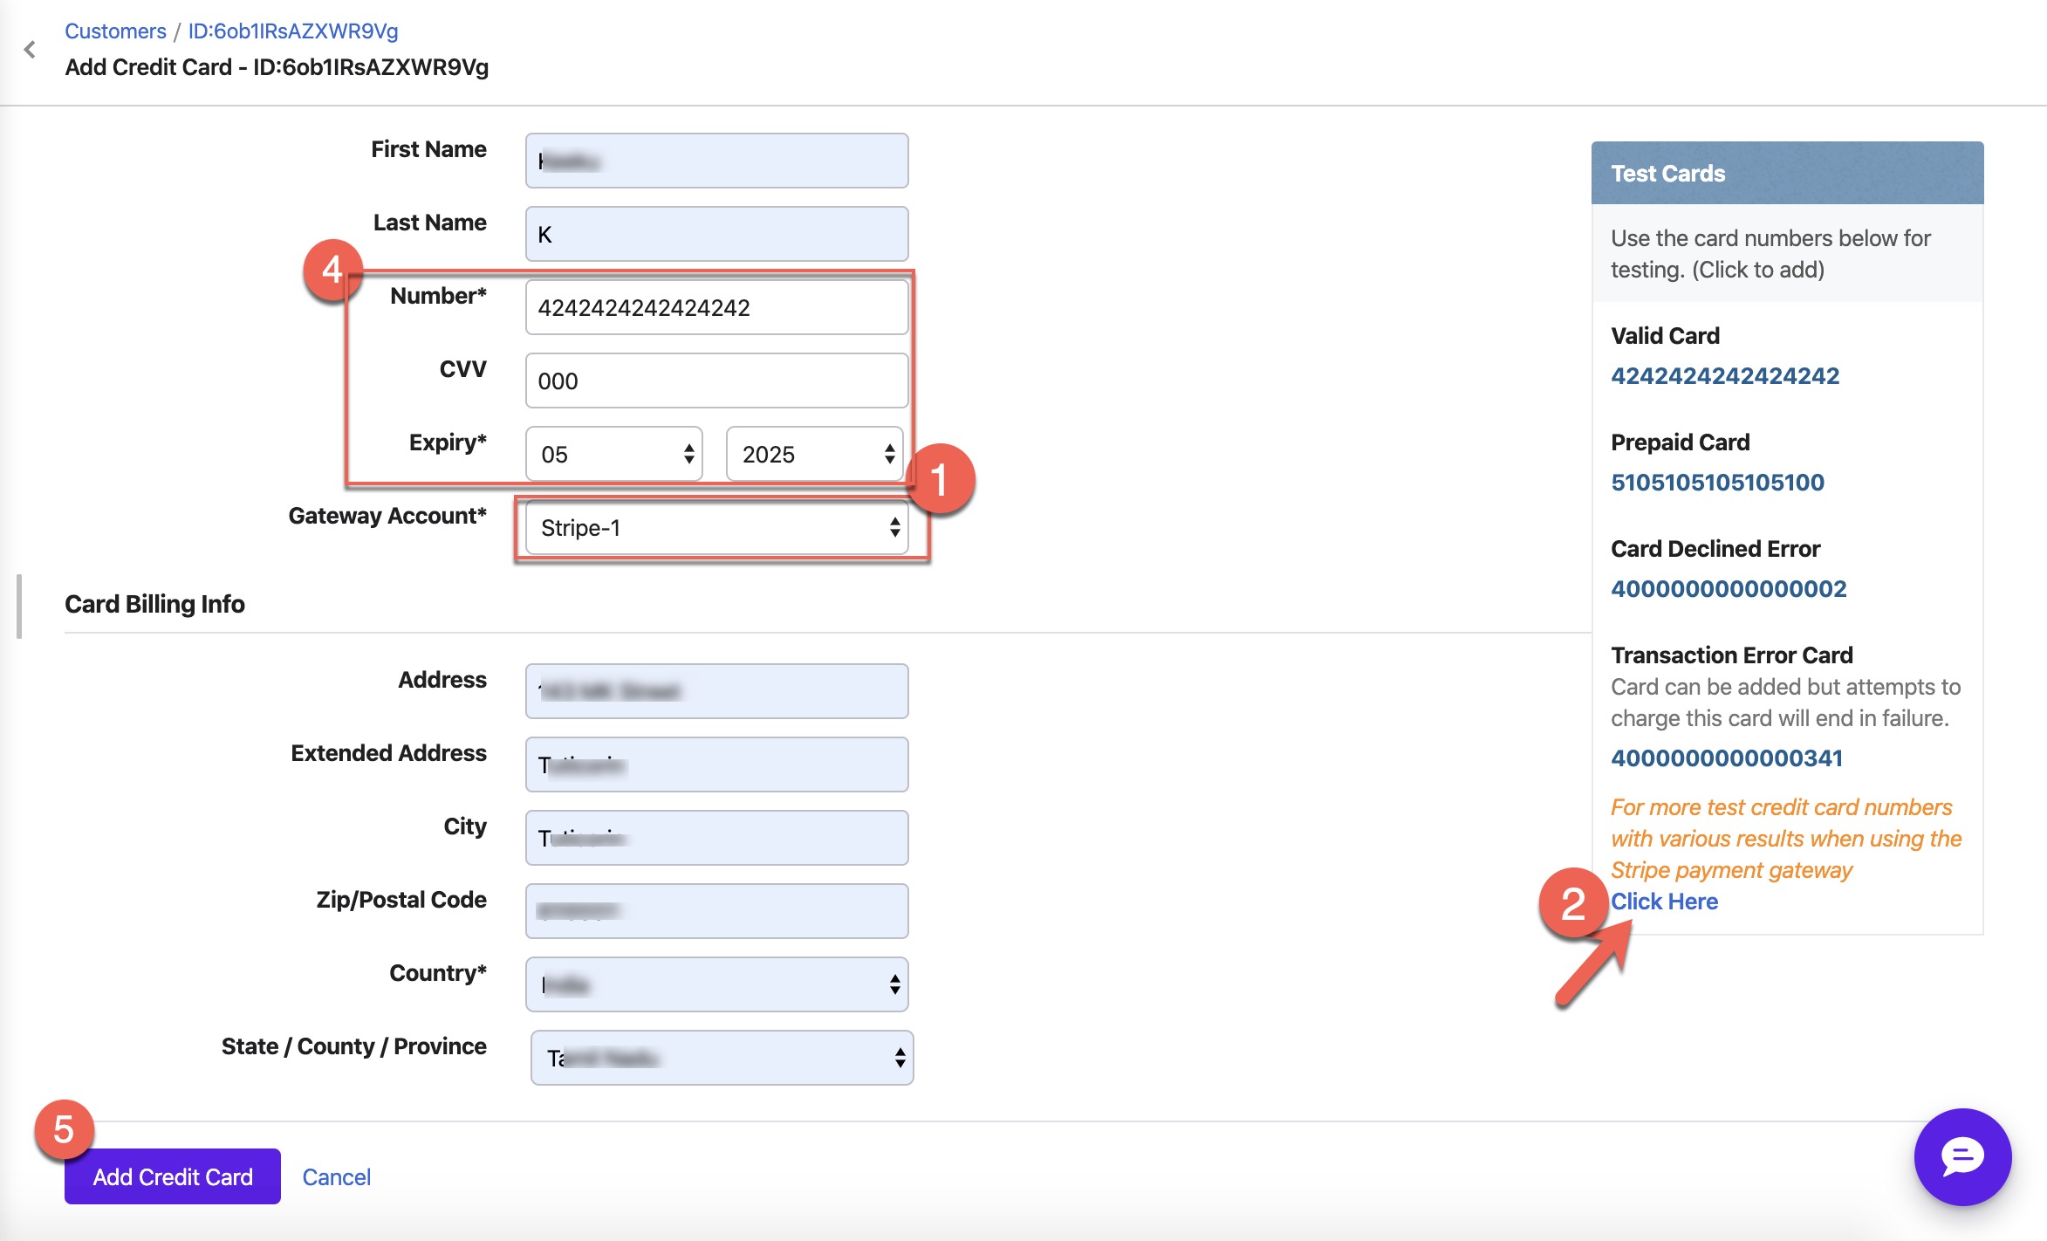
Task: Open the Expiry month dropdown
Action: tap(613, 454)
